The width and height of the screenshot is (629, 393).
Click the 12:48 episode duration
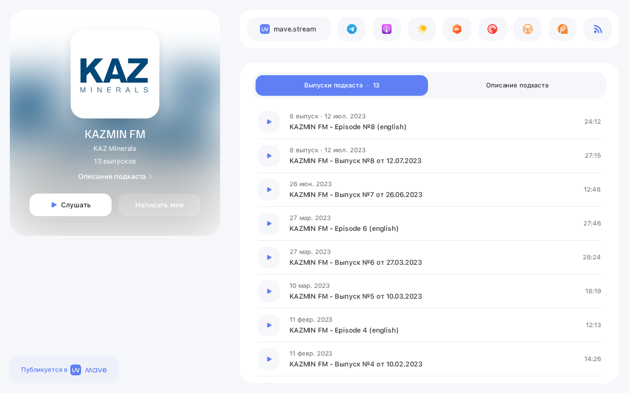pyautogui.click(x=592, y=190)
